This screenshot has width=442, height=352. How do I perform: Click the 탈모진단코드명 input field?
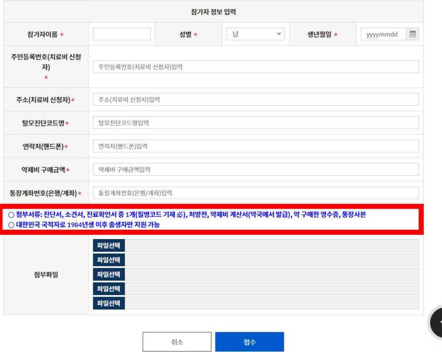coord(256,123)
